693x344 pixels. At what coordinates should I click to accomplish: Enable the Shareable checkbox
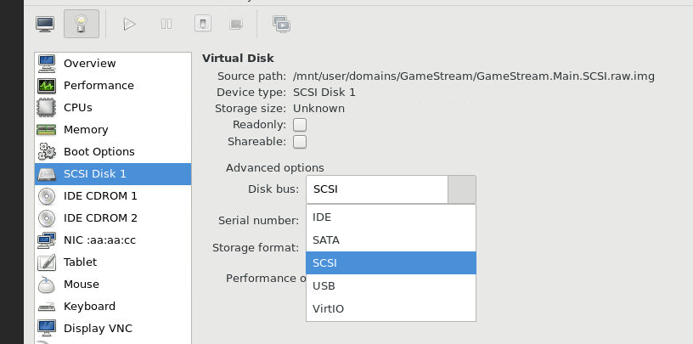coord(300,142)
